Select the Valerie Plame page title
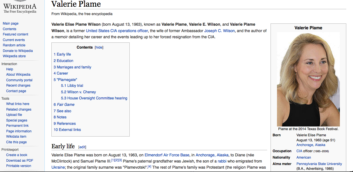This screenshot has height=172, width=353. 76,4
